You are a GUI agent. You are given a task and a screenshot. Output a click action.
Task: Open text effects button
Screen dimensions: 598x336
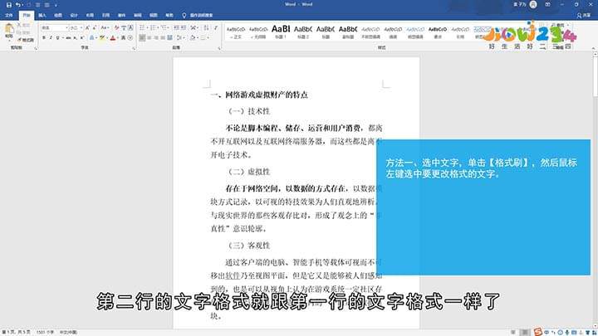(x=91, y=37)
